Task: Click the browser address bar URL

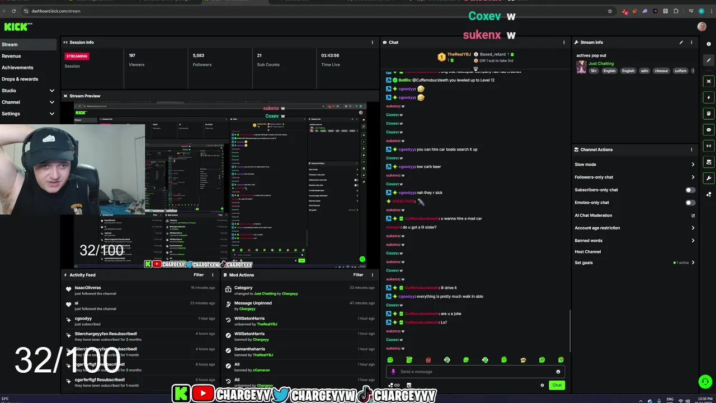Action: [56, 11]
